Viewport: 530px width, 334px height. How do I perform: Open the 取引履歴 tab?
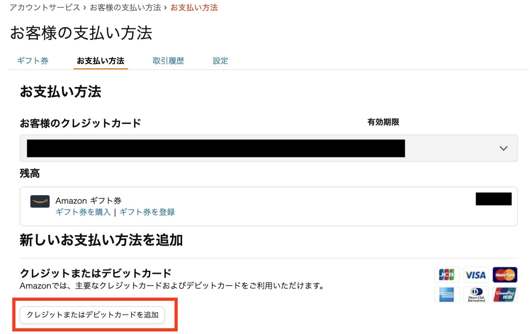coord(168,61)
